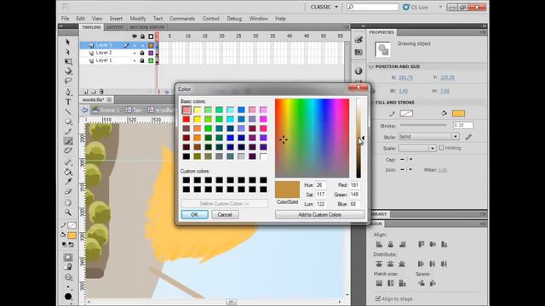545x306 pixels.
Task: Click the X position value link
Action: pyautogui.click(x=405, y=77)
